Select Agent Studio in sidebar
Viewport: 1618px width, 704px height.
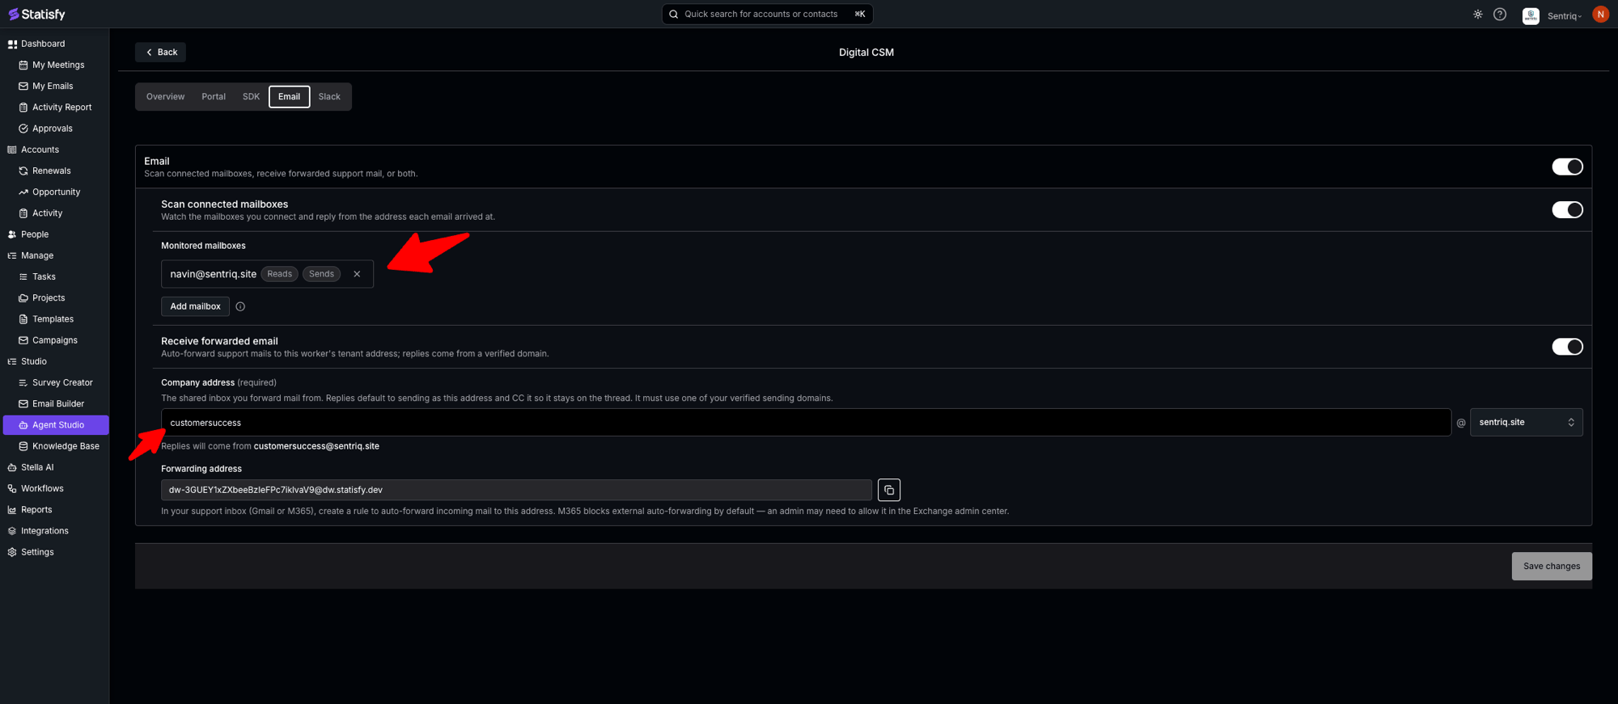(56, 425)
